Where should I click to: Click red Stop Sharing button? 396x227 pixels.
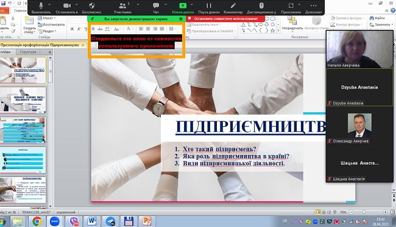[225, 19]
